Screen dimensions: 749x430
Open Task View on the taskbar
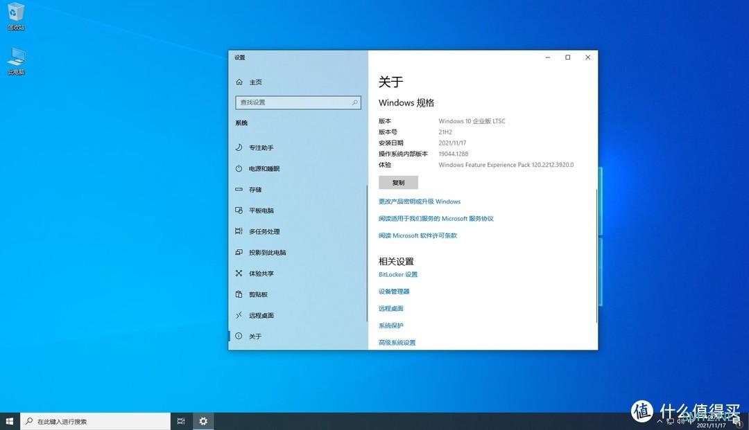[181, 422]
